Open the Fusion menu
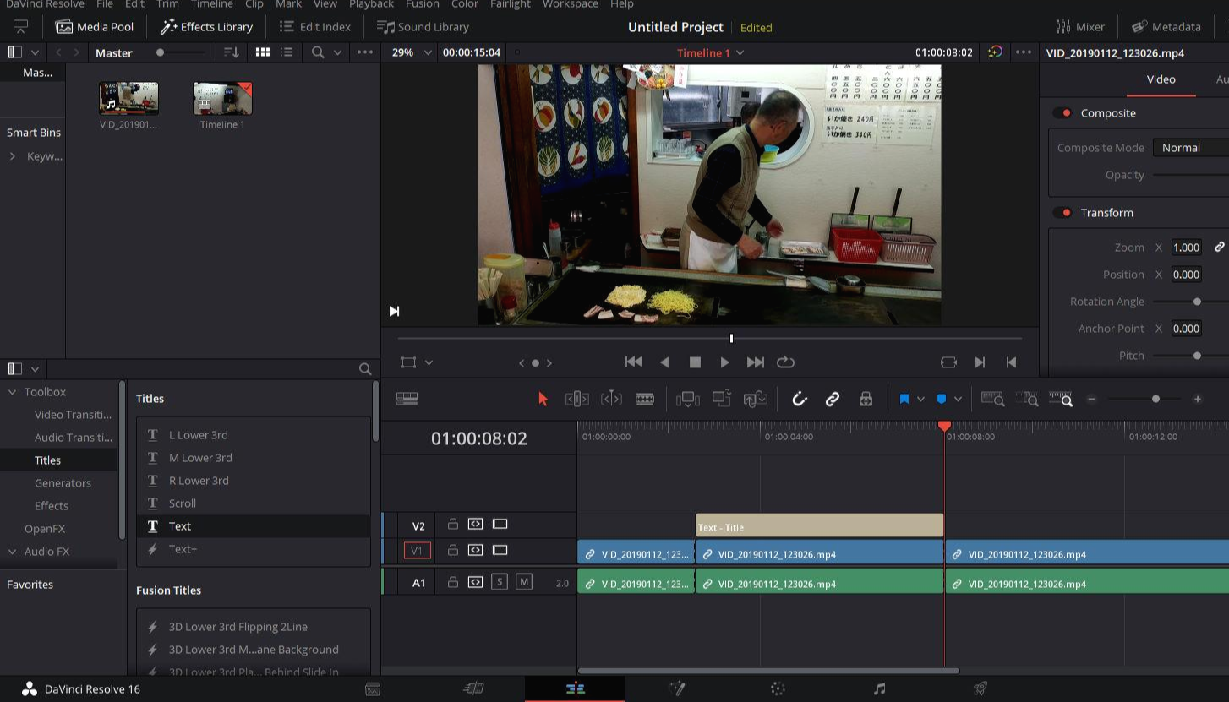 click(x=423, y=4)
